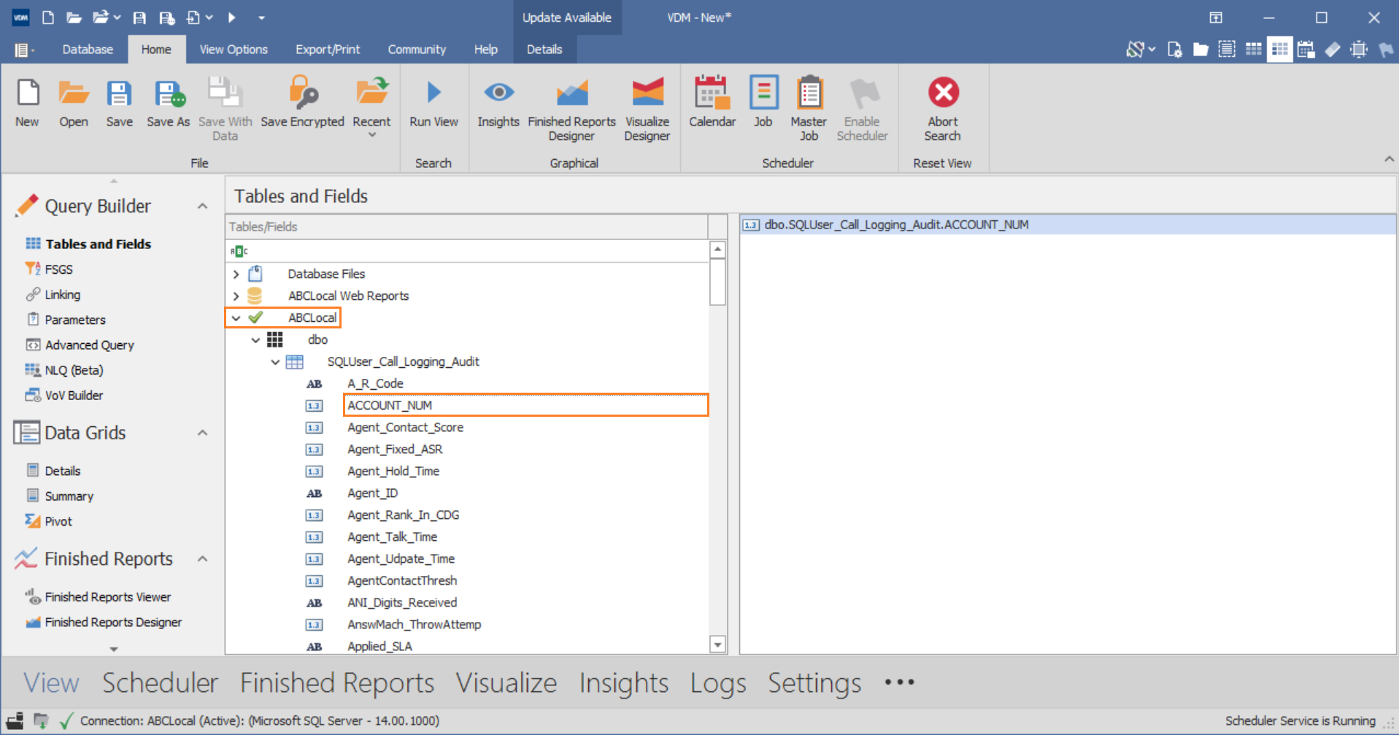Viewport: 1399px width, 735px height.
Task: Open Parameters in the sidebar
Action: [66, 320]
